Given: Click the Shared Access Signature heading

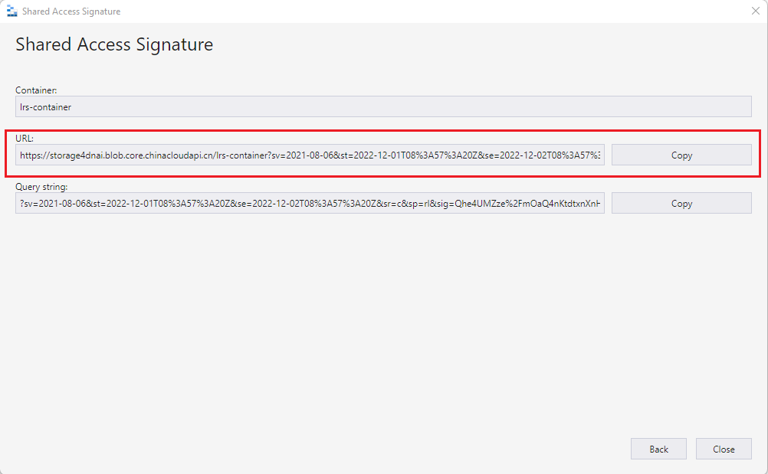Looking at the screenshot, I should 113,44.
